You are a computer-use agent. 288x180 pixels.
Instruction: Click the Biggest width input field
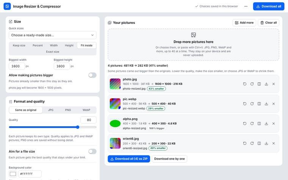(x=17, y=66)
